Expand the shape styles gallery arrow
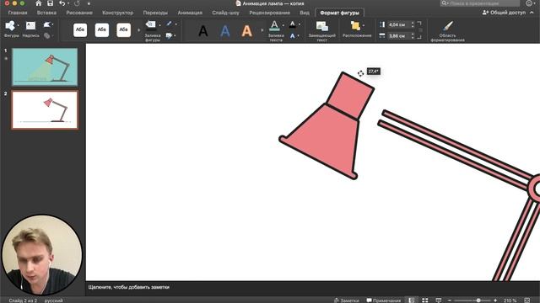Screen dimensions: 540x303 (139, 30)
